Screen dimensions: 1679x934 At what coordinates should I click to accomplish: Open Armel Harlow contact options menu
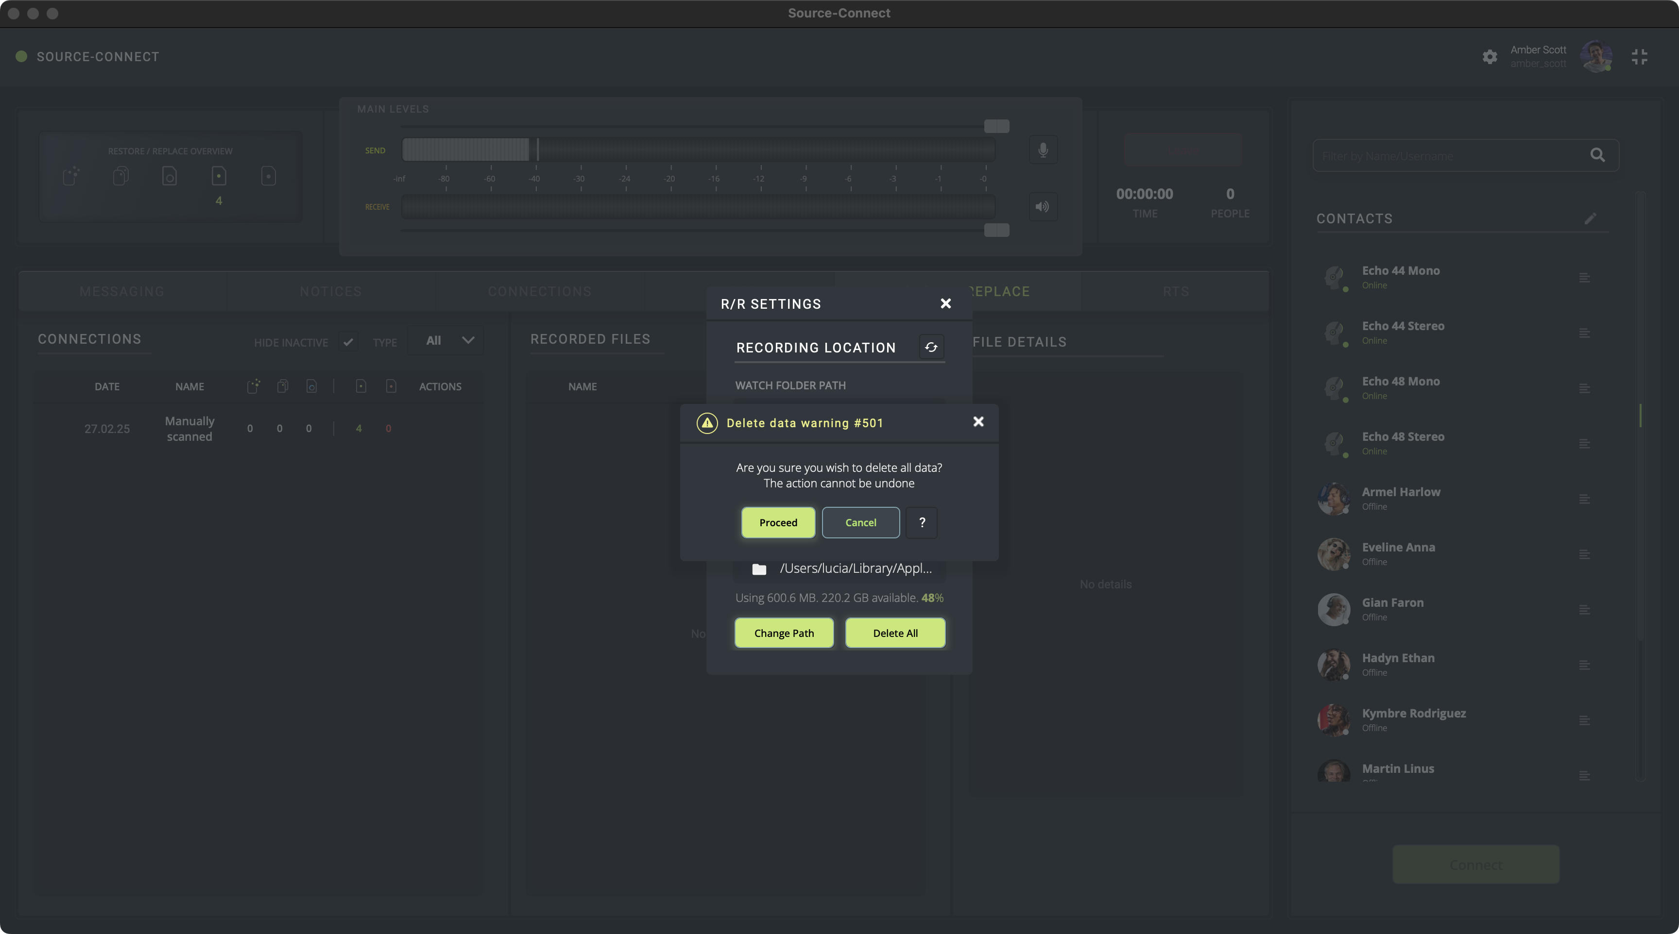click(x=1584, y=500)
